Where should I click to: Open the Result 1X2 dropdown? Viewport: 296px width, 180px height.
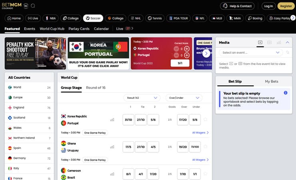142,98
